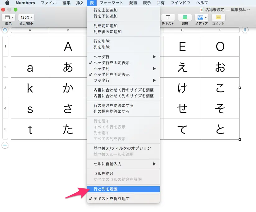Expand the セルに自動入力 submenu
This screenshot has height=212, width=256.
[x=124, y=164]
